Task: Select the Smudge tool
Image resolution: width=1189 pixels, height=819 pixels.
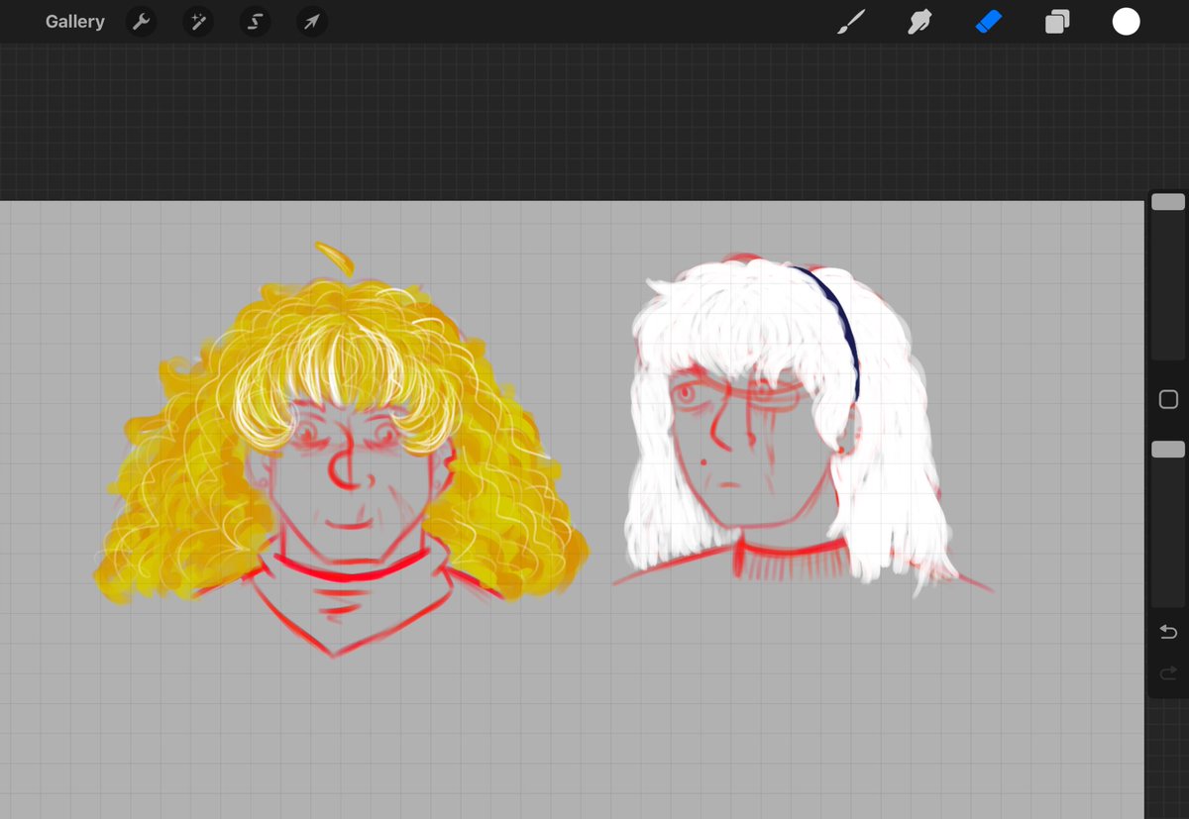Action: coord(920,22)
